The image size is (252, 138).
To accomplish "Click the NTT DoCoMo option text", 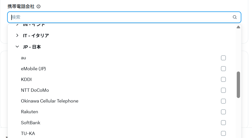I will tap(35, 90).
